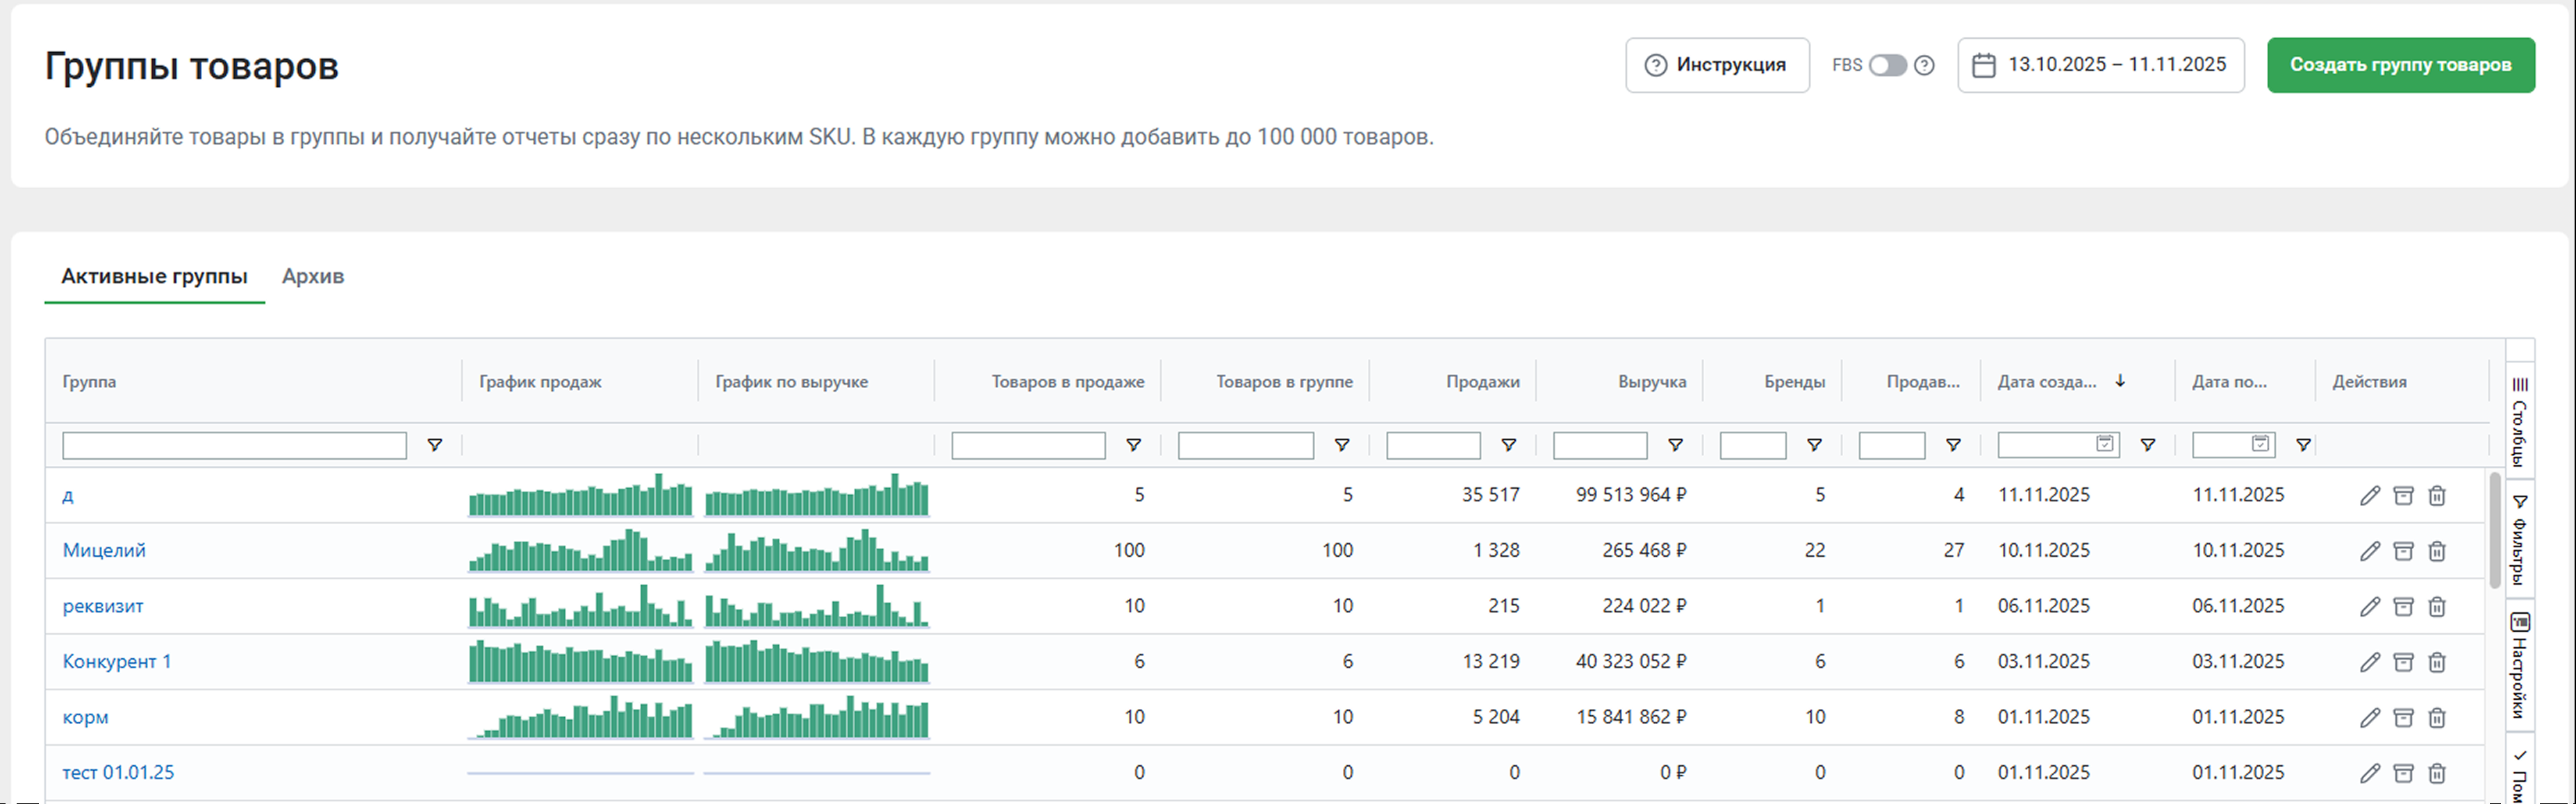
Task: Expand the Столбцы side panel
Action: coord(2520,421)
